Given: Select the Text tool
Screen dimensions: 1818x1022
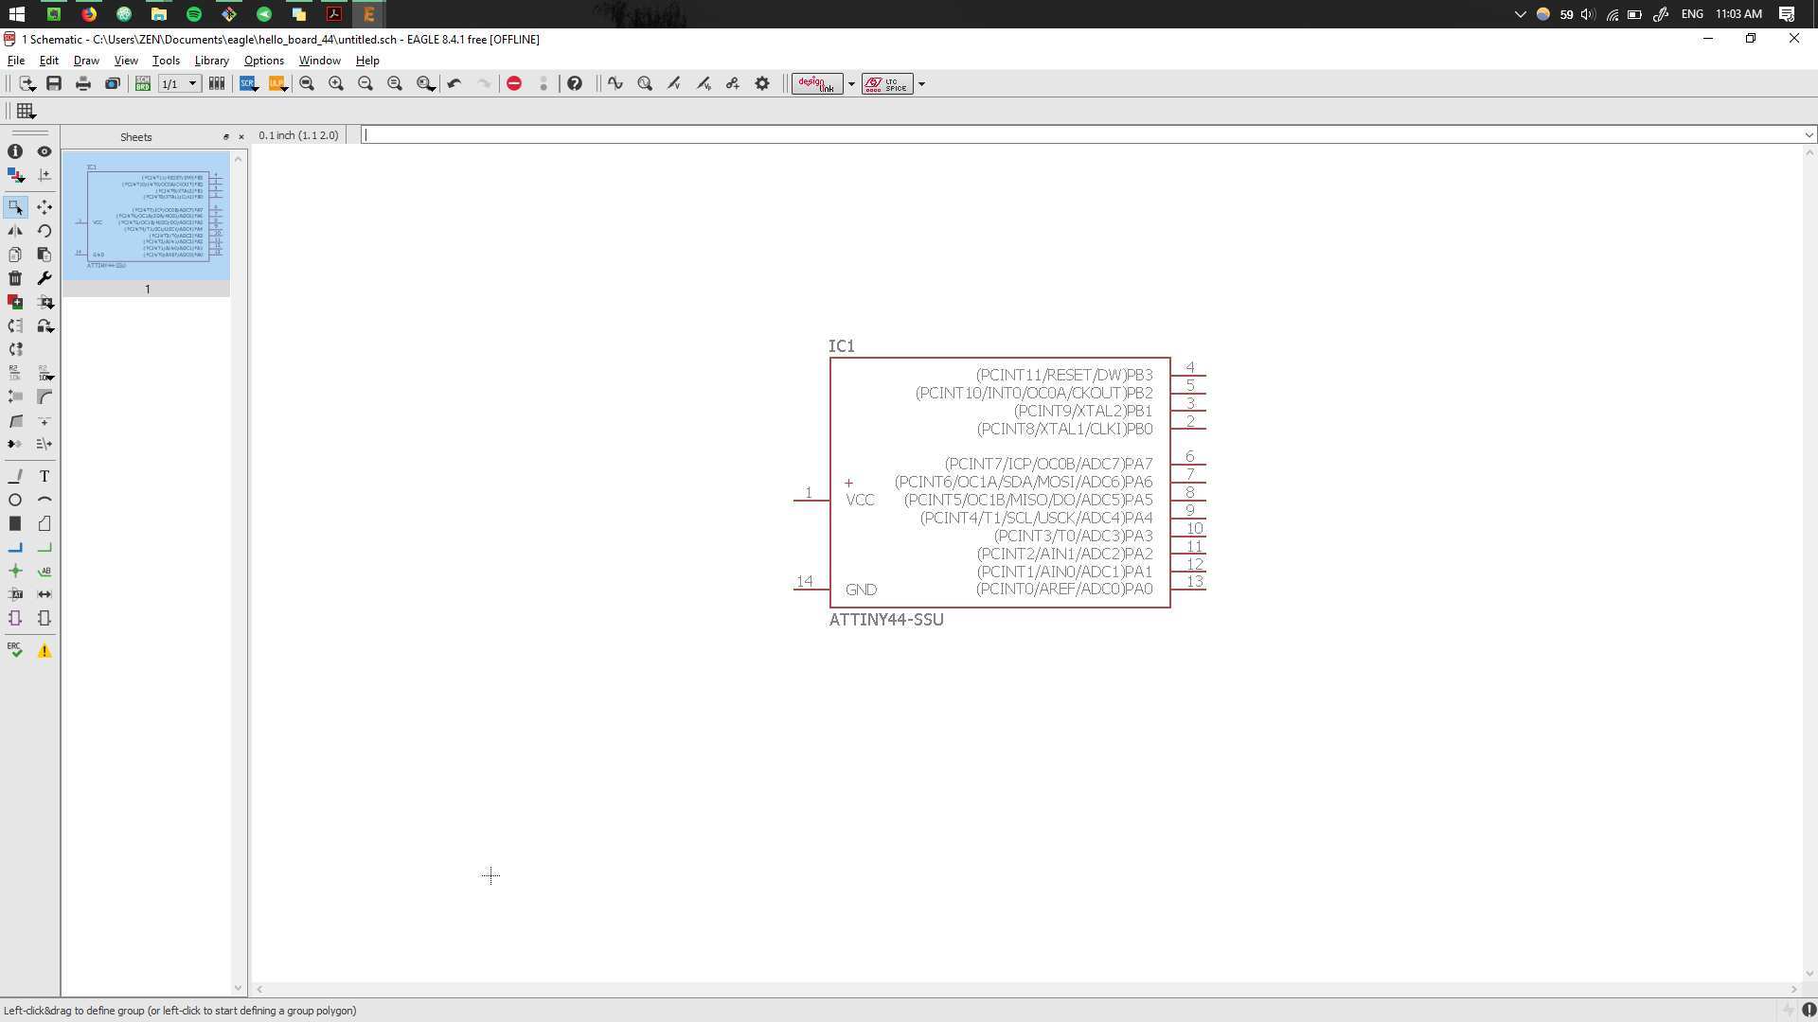Looking at the screenshot, I should click(x=45, y=476).
